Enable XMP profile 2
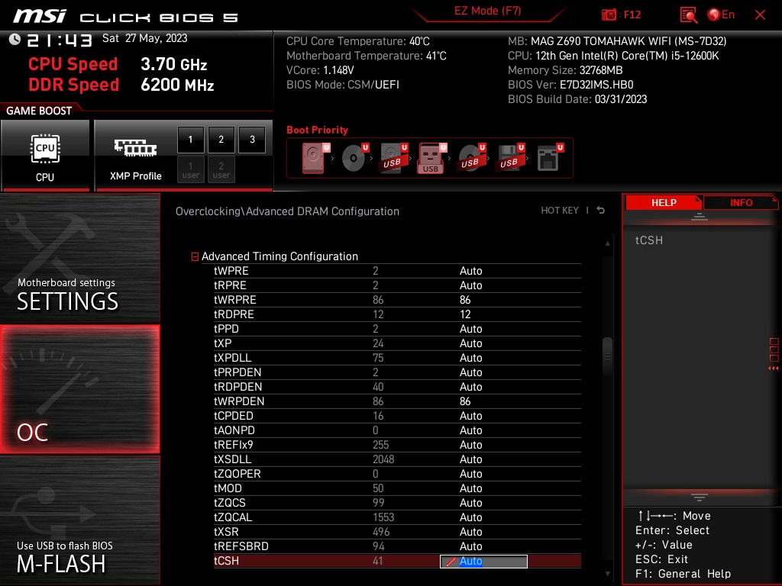 tap(221, 140)
